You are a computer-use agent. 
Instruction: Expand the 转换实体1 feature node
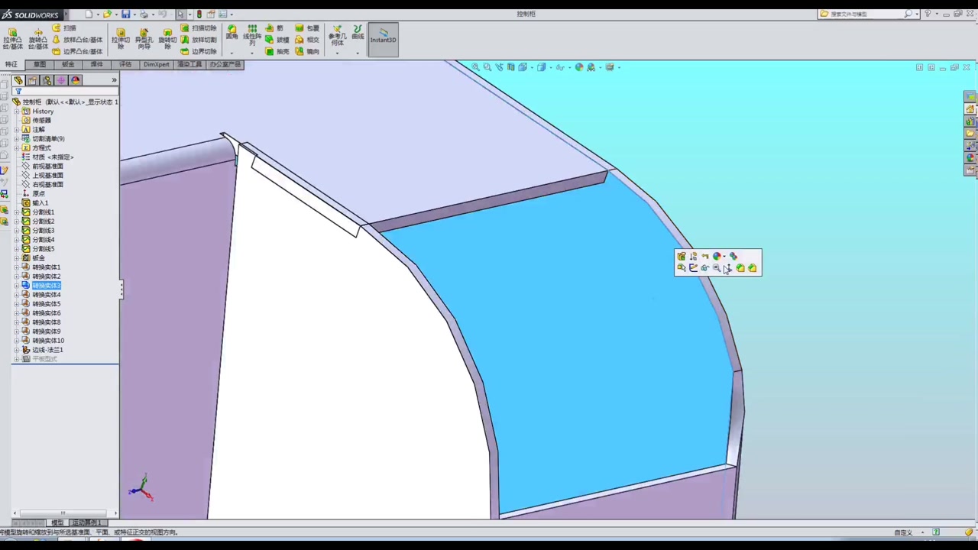pos(17,267)
